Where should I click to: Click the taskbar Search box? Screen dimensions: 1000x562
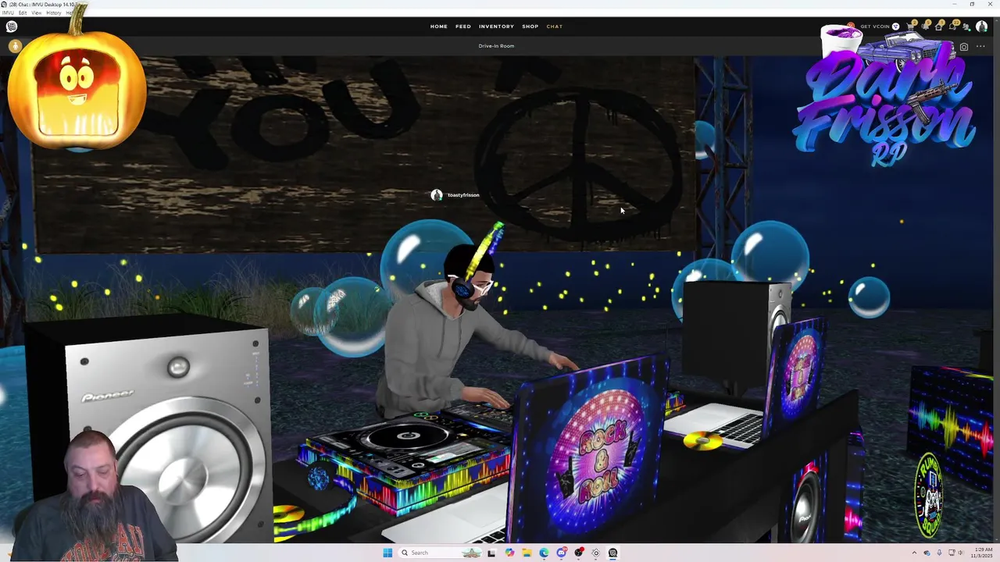440,553
